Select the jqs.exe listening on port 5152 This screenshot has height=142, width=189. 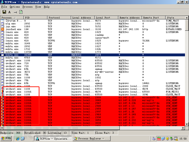coord(93,26)
